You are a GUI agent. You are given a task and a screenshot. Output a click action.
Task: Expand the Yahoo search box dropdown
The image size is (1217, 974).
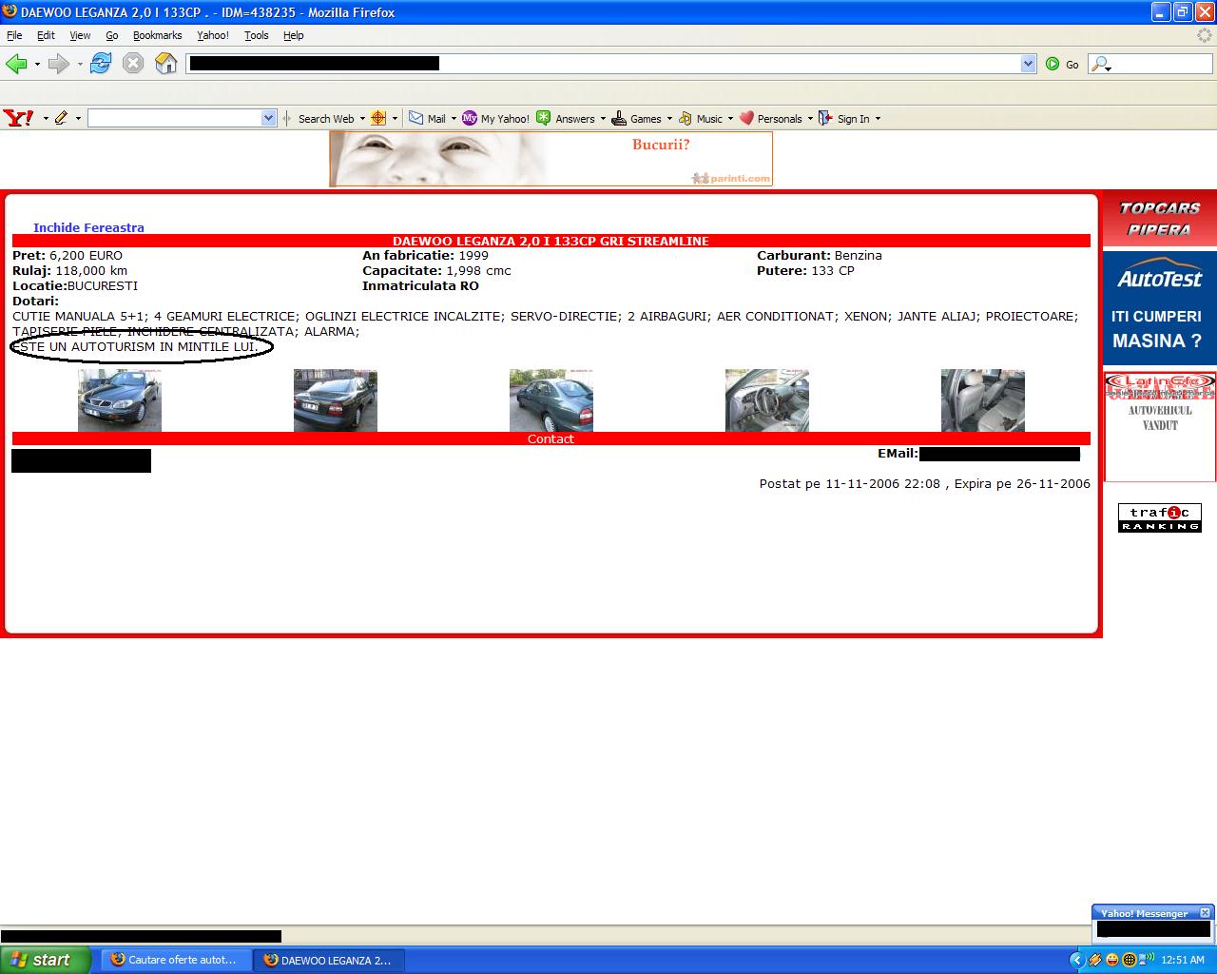268,118
